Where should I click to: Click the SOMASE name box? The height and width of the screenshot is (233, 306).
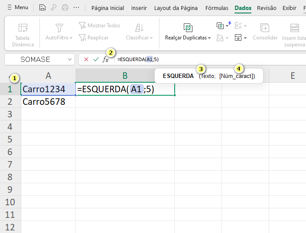(39, 59)
